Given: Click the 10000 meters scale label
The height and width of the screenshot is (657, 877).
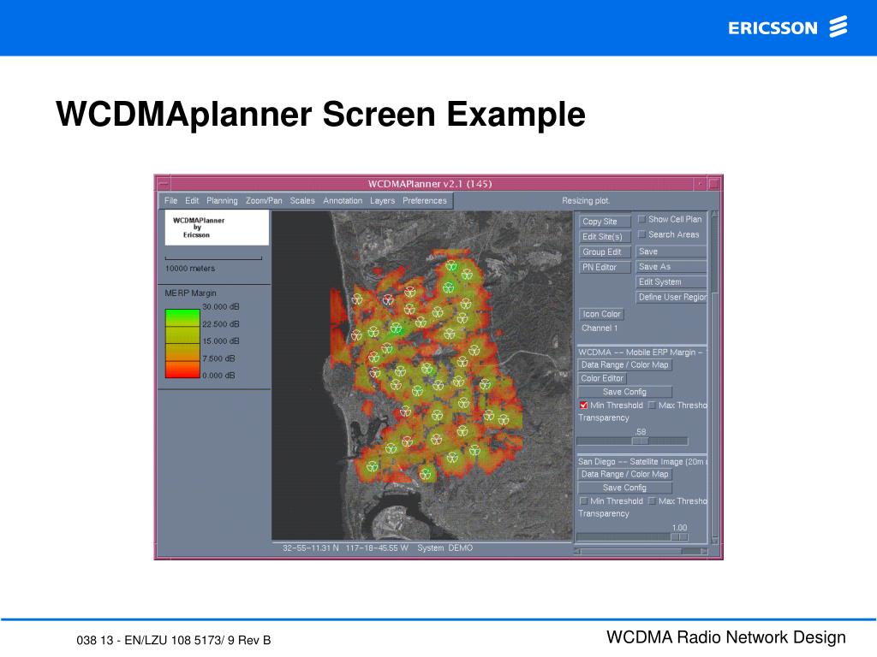Looking at the screenshot, I should (x=190, y=269).
